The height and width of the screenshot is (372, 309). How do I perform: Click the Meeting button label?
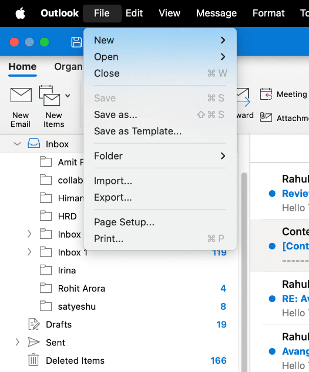[292, 94]
